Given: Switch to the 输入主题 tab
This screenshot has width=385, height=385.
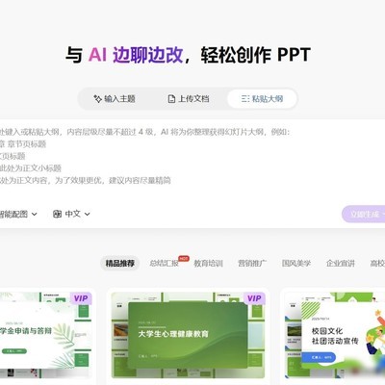Looking at the screenshot, I should (115, 99).
